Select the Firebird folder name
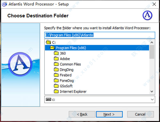This screenshot has width=160, height=122. point(66,75)
